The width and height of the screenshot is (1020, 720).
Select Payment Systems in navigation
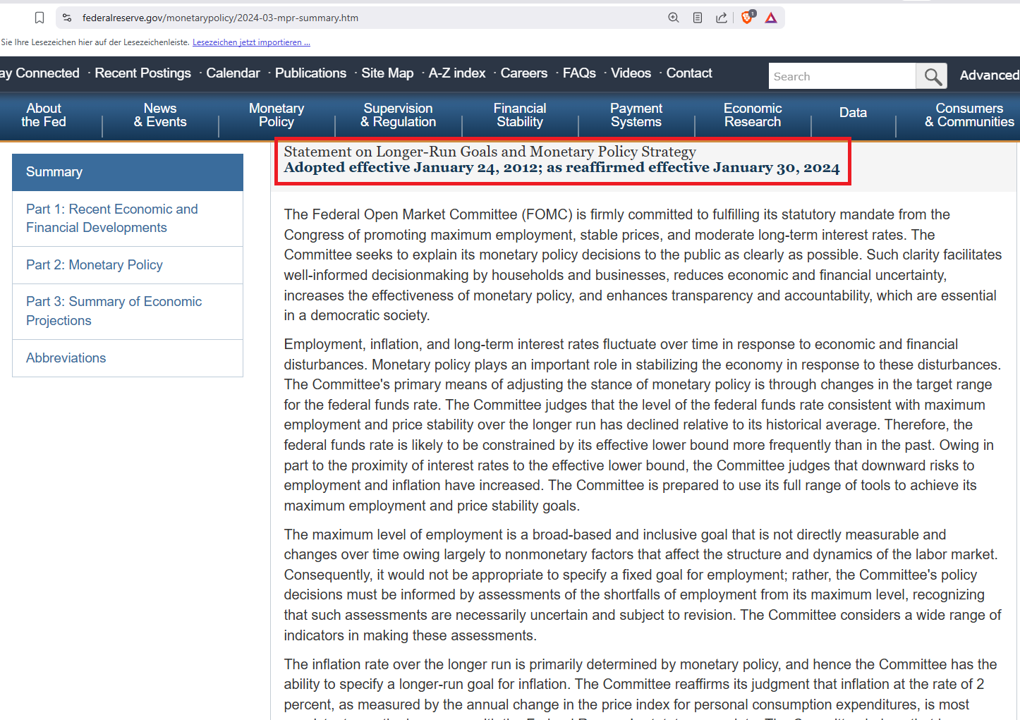[x=636, y=115]
